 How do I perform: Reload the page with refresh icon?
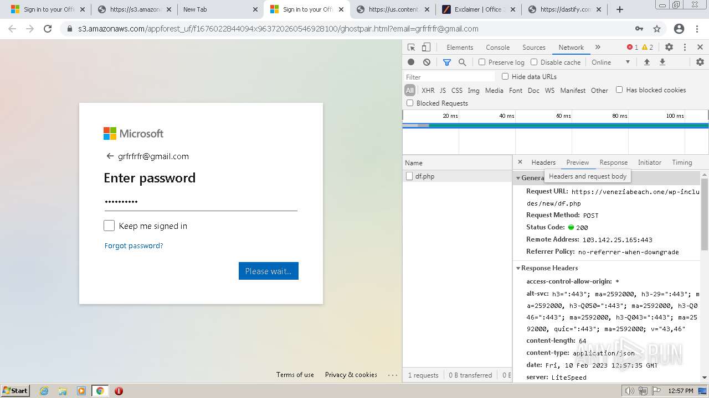(48, 29)
